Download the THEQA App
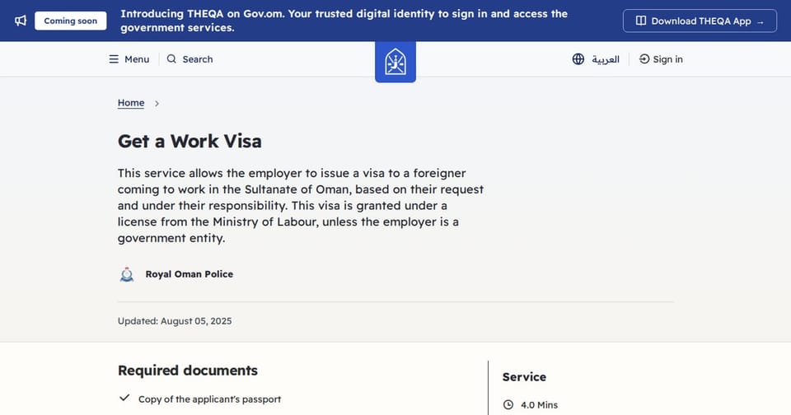 (700, 21)
